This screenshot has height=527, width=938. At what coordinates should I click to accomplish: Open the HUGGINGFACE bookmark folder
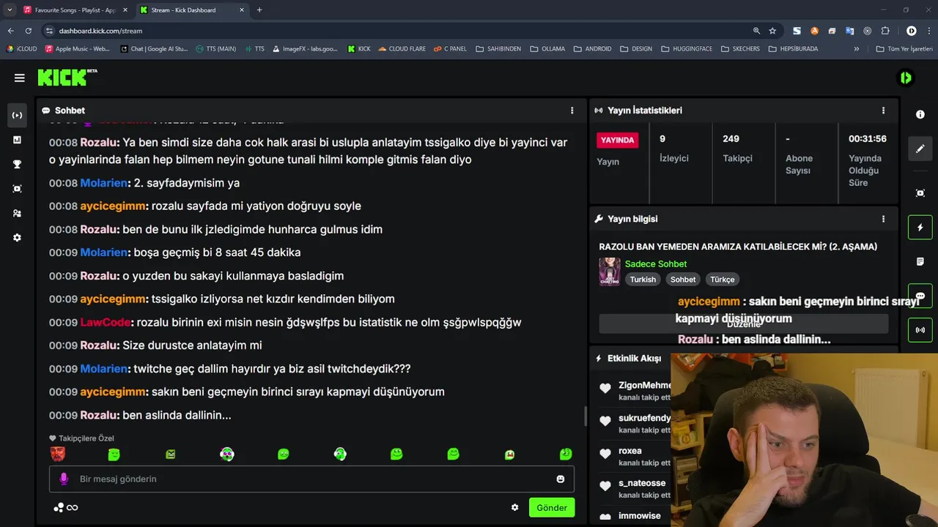coord(687,49)
